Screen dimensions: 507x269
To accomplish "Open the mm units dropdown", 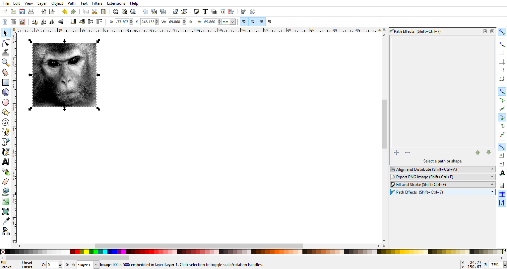I will [x=232, y=22].
